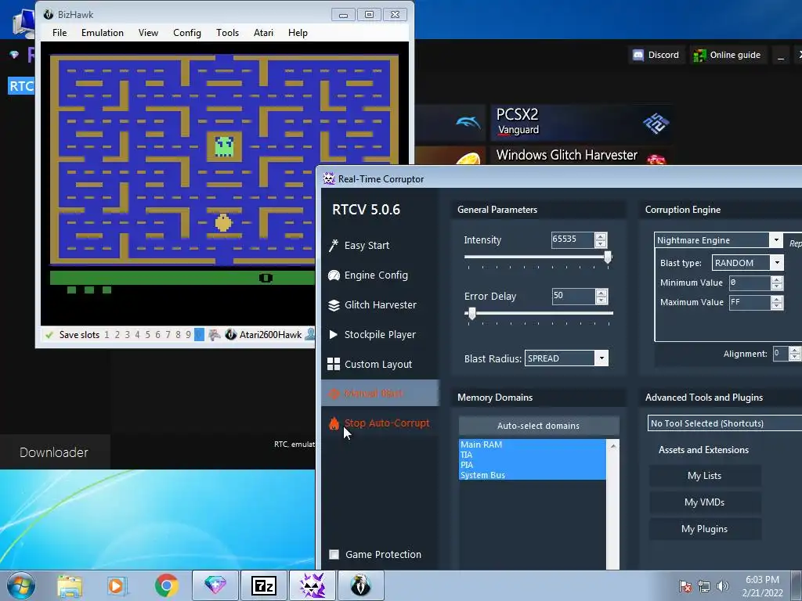Image resolution: width=802 pixels, height=601 pixels.
Task: Switch to the Real-Time Corruptor taskbar icon
Action: click(312, 585)
